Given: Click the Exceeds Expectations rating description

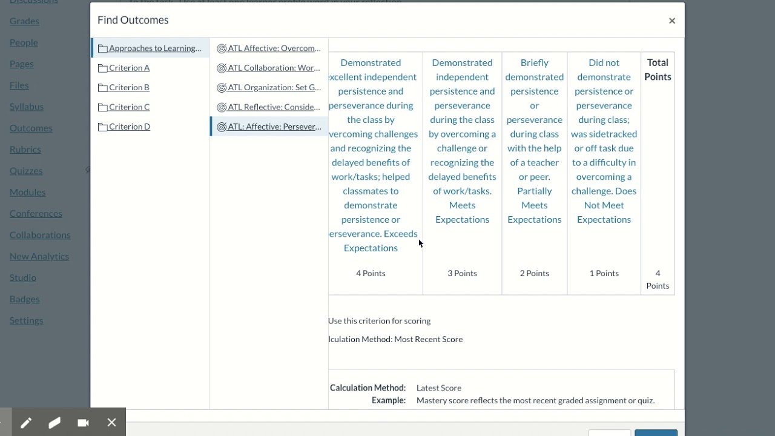Looking at the screenshot, I should pos(374,155).
